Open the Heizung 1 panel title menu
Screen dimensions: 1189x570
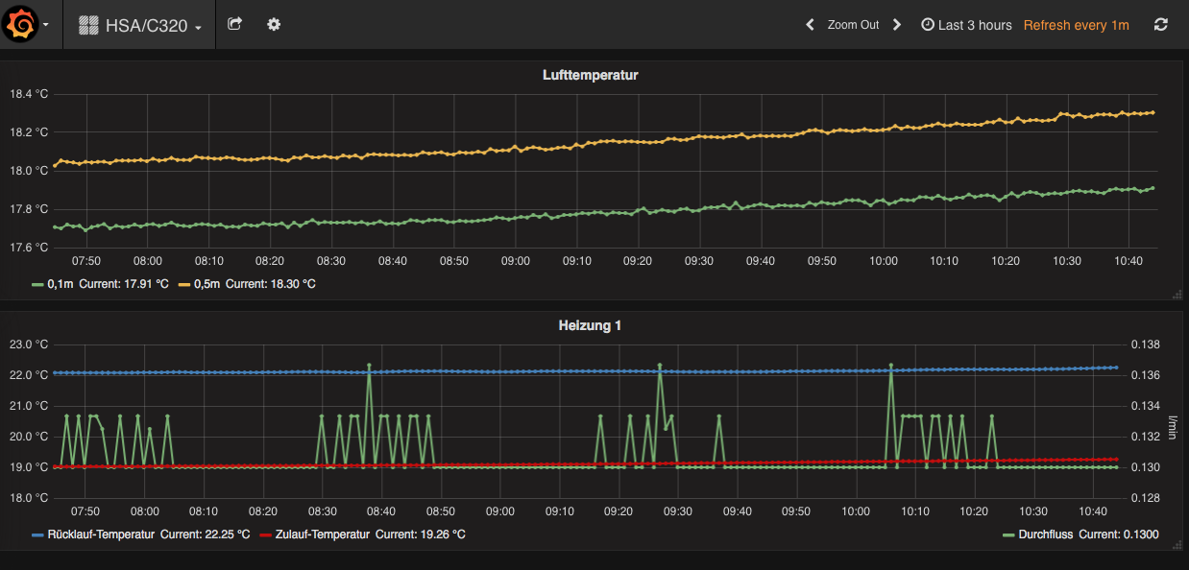[590, 326]
